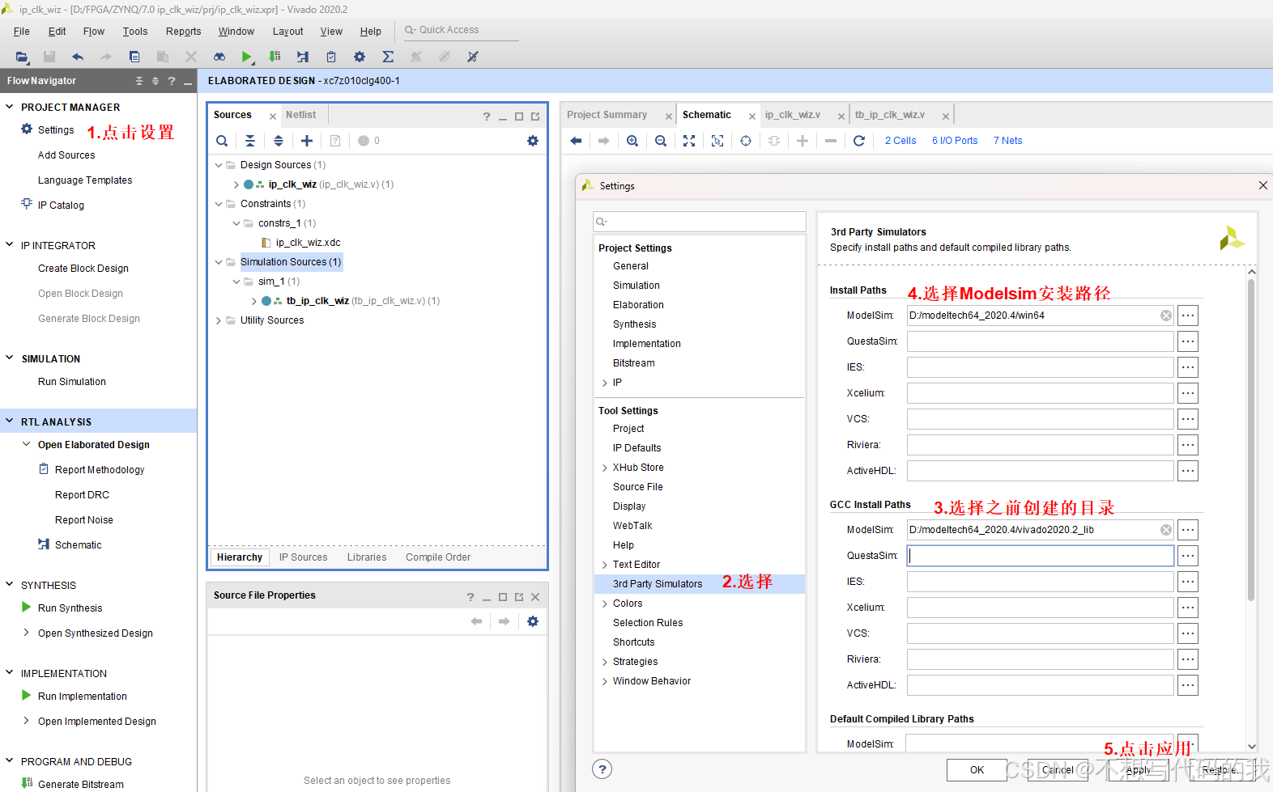Click Collapse All icon in Sources toolbar
Image resolution: width=1273 pixels, height=792 pixels.
tap(250, 141)
